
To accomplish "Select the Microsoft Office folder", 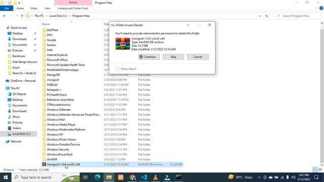I will point(57,60).
